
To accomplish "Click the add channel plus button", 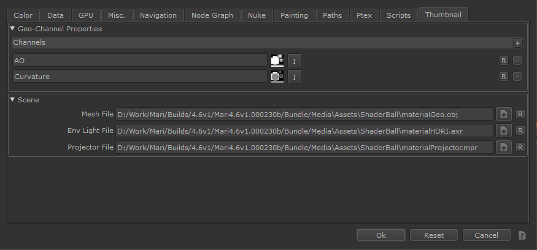I will (x=517, y=43).
